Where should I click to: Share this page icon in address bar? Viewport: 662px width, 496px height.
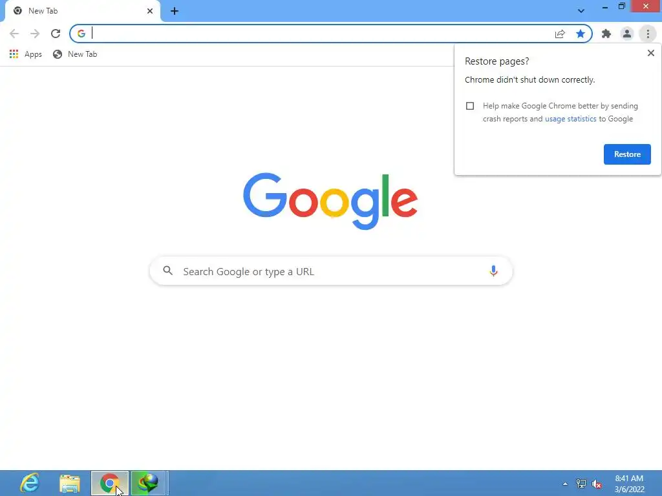(x=560, y=34)
